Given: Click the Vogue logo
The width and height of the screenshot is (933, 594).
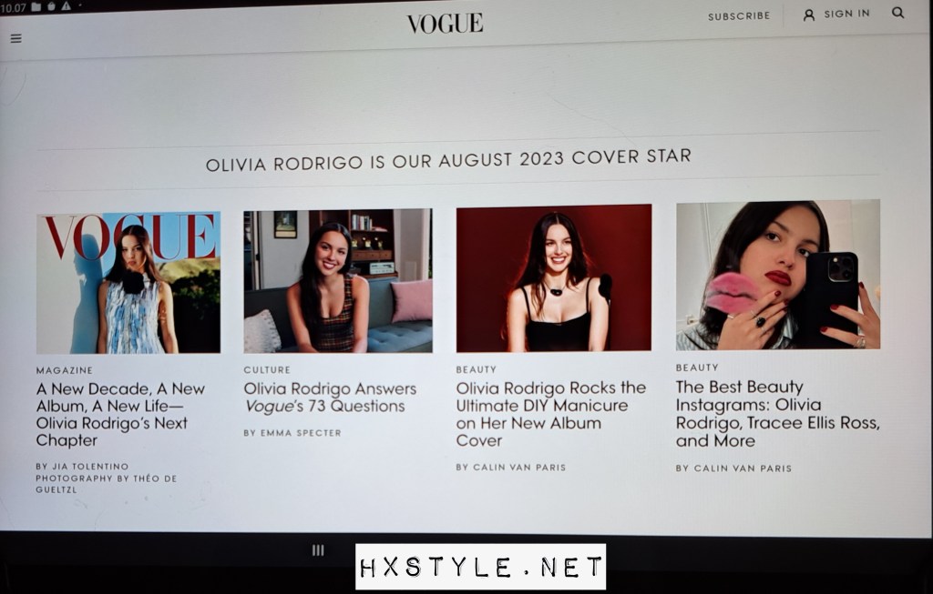Looking at the screenshot, I should 445,24.
